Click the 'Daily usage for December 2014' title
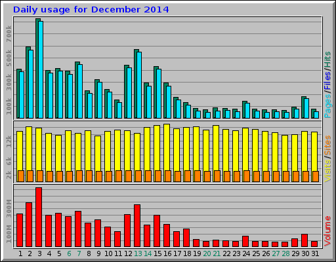 (91, 10)
